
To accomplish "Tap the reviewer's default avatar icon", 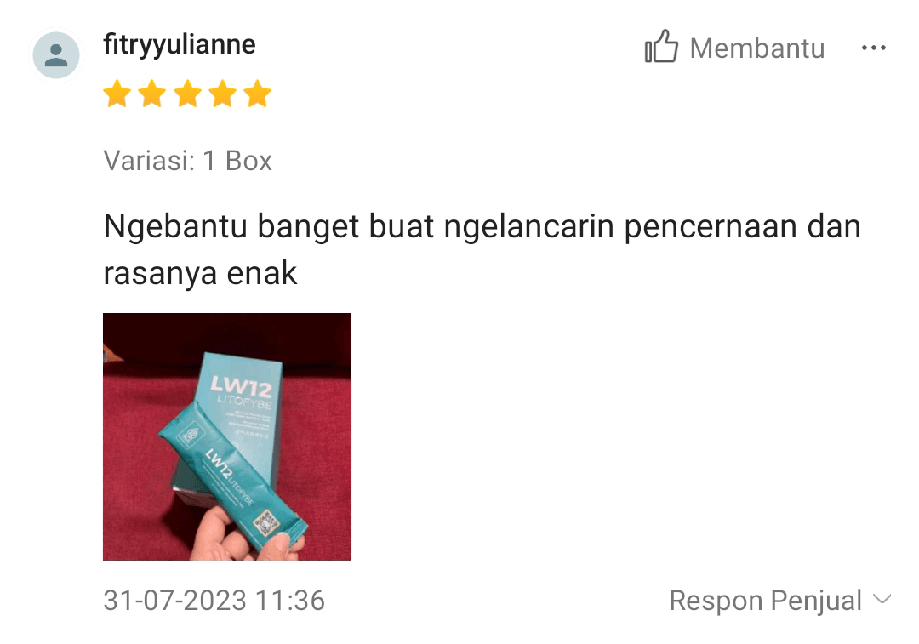I will [56, 55].
